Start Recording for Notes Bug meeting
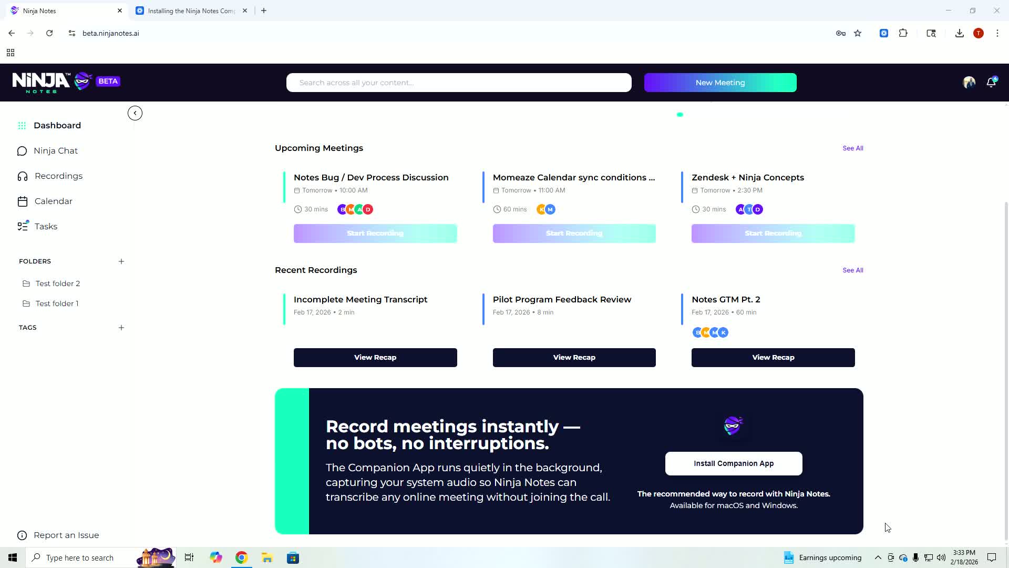 (x=375, y=234)
